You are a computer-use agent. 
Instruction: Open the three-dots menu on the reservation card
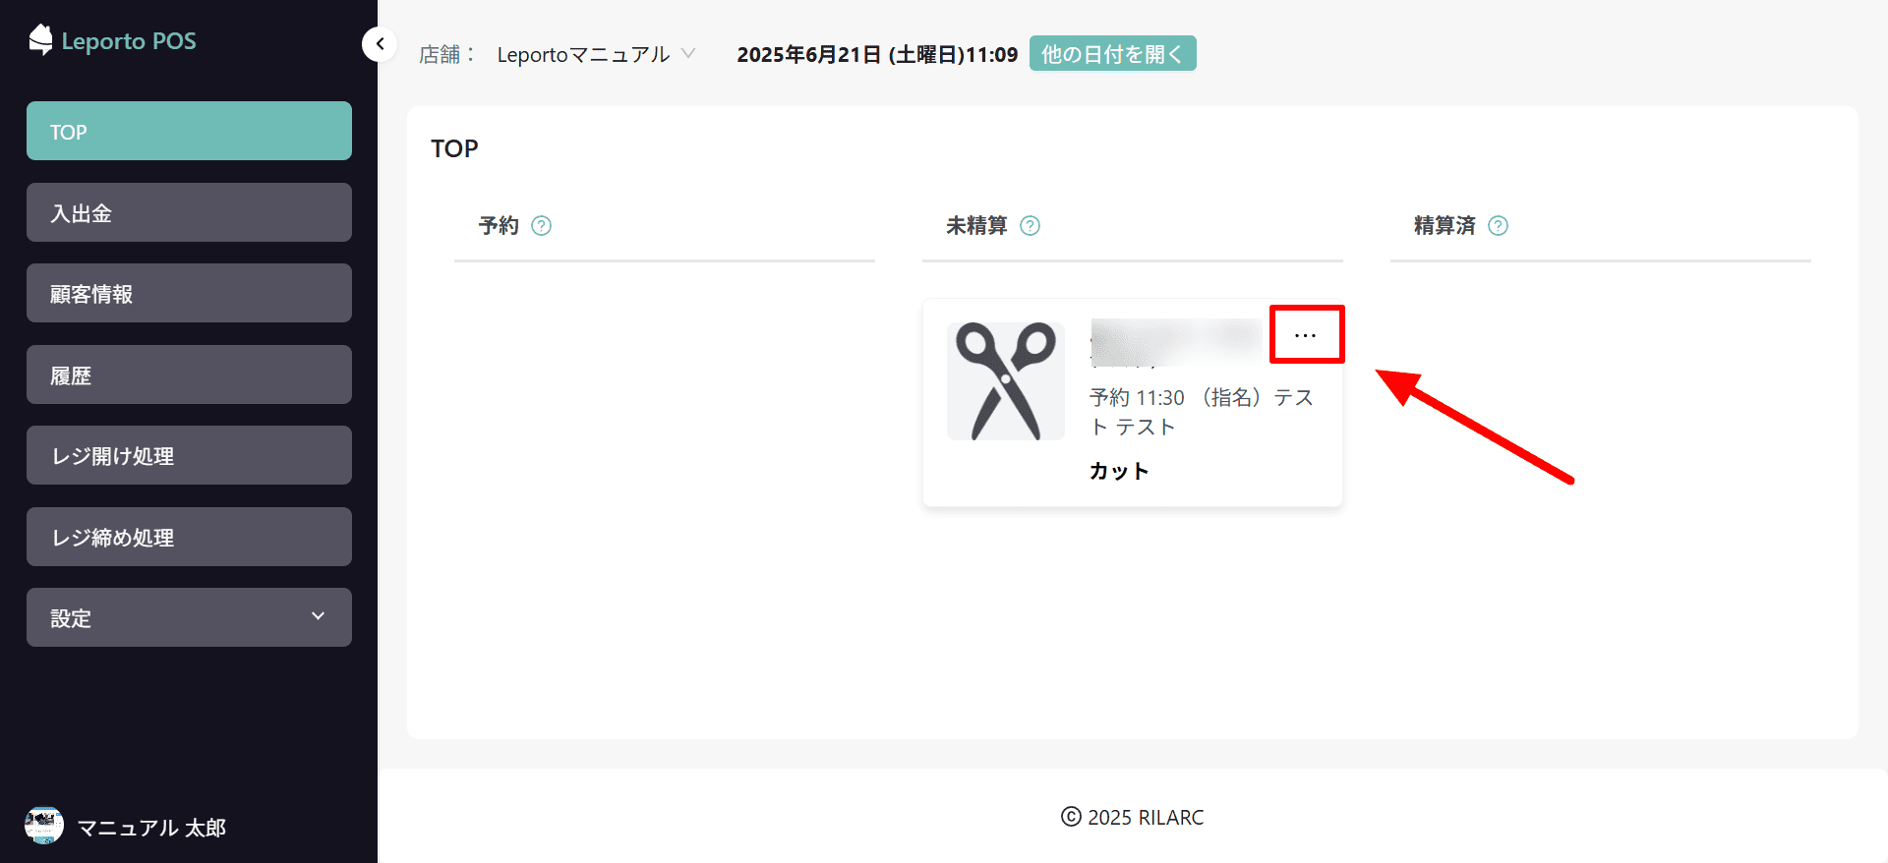(1306, 335)
